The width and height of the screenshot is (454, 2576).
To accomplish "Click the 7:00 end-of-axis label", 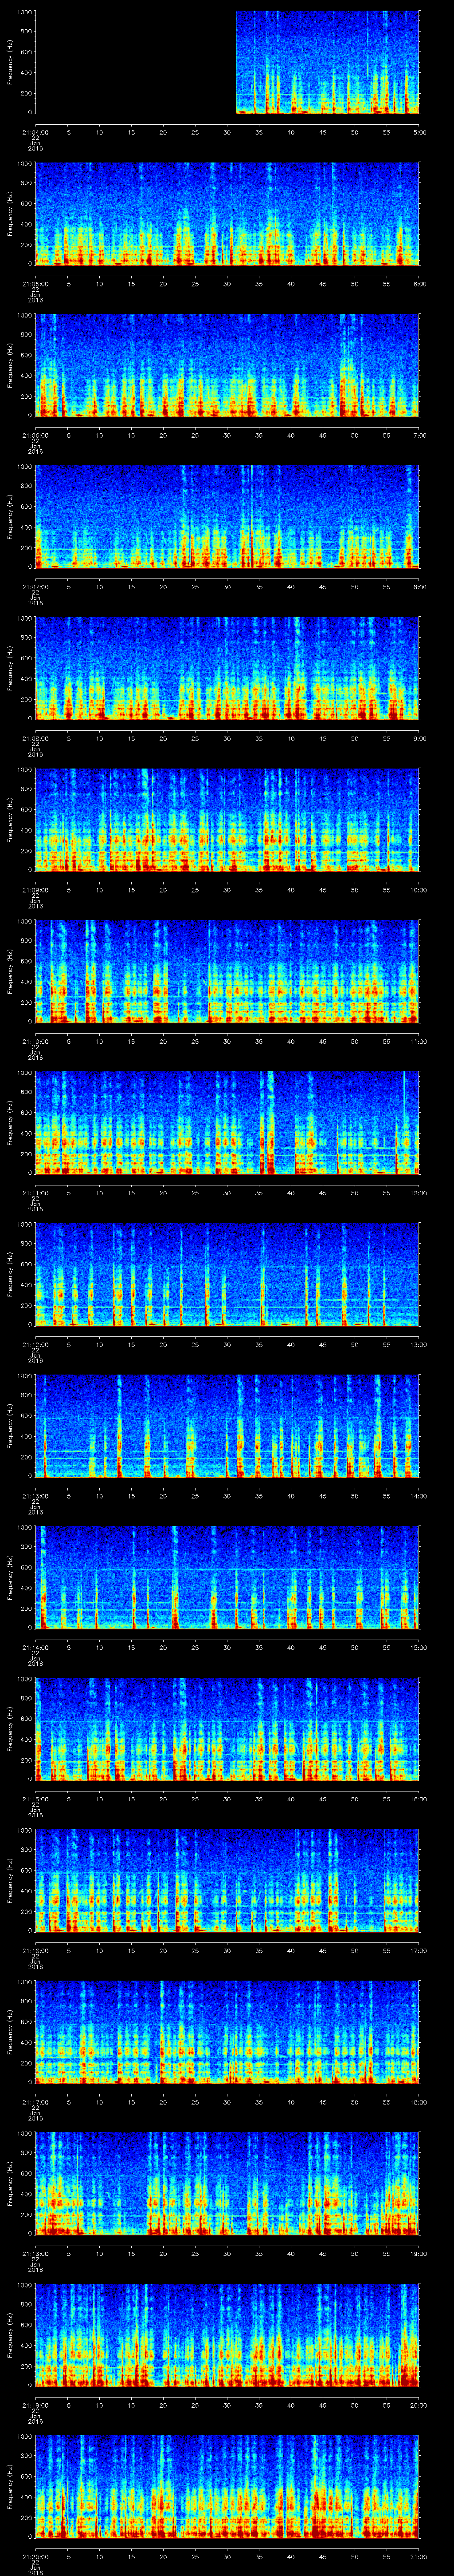I will 419,436.
